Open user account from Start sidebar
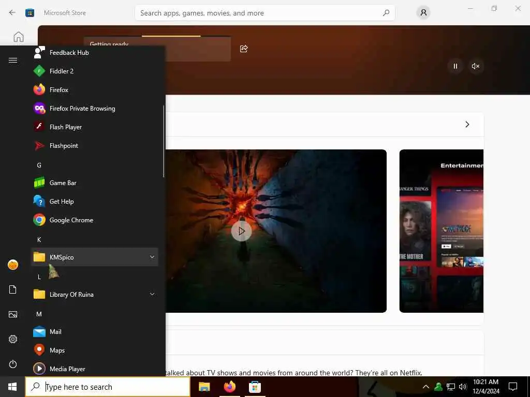530x397 pixels. 13,265
